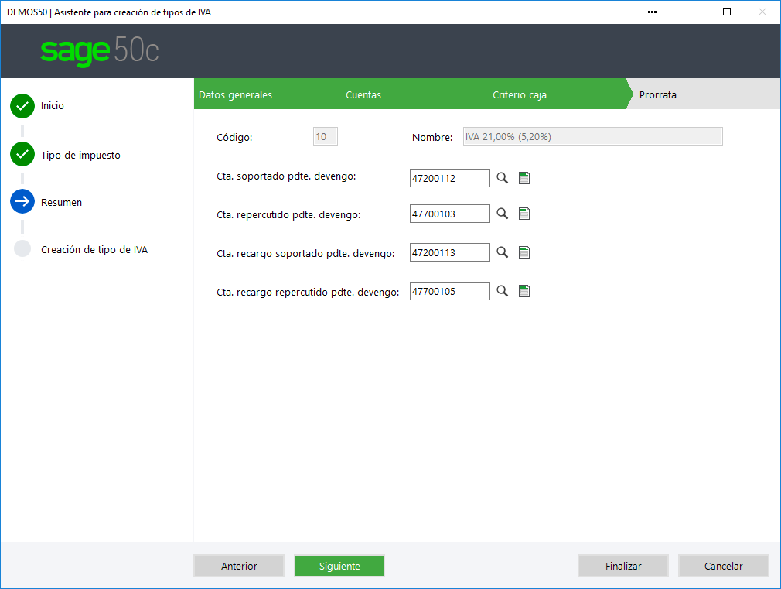Click the Cta. soportado pdte. devengo label
781x589 pixels.
pos(286,176)
